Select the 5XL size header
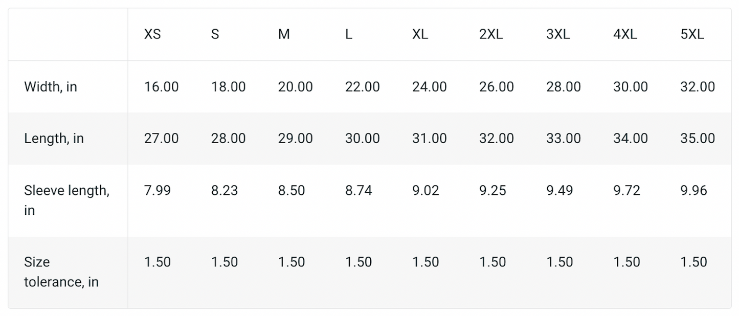Image resolution: width=739 pixels, height=316 pixels. tap(692, 35)
